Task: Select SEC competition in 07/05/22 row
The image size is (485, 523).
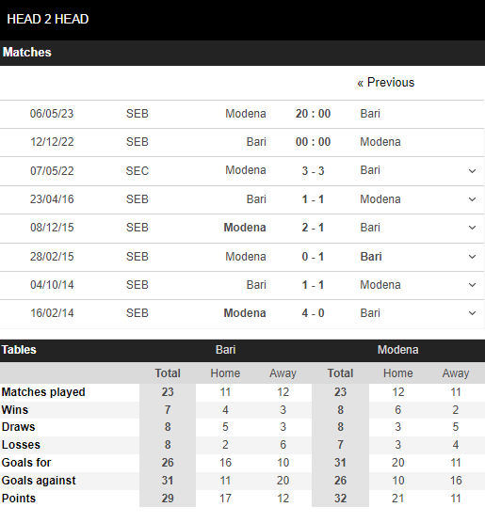Action: click(x=137, y=171)
